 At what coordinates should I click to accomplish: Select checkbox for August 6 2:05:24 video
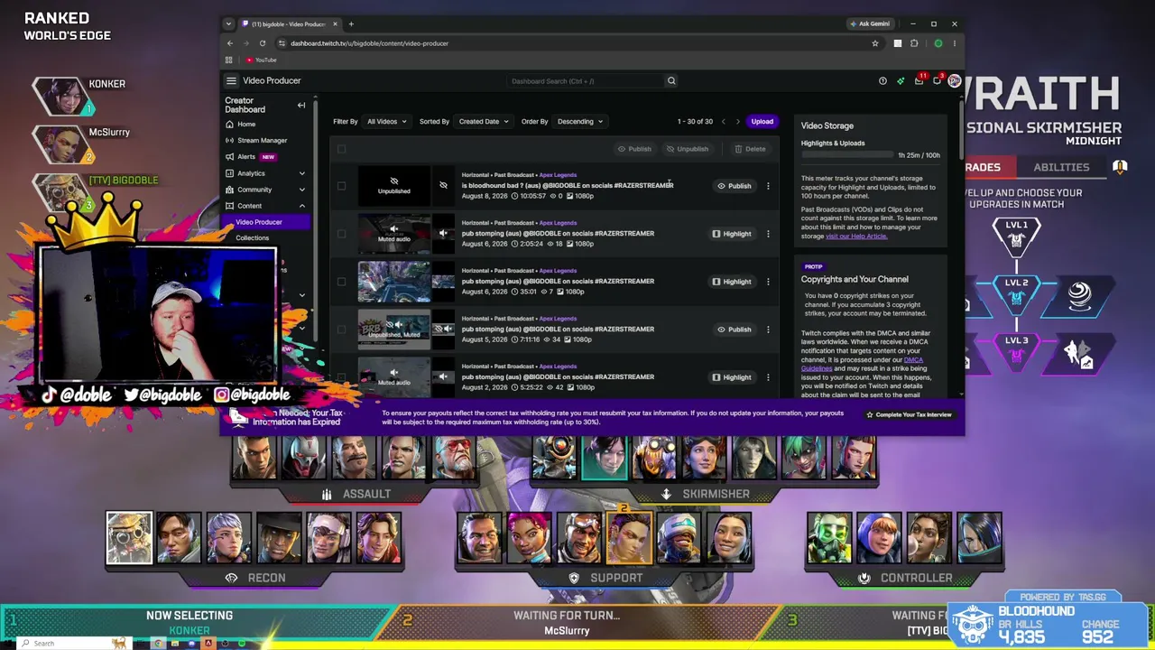tap(341, 234)
